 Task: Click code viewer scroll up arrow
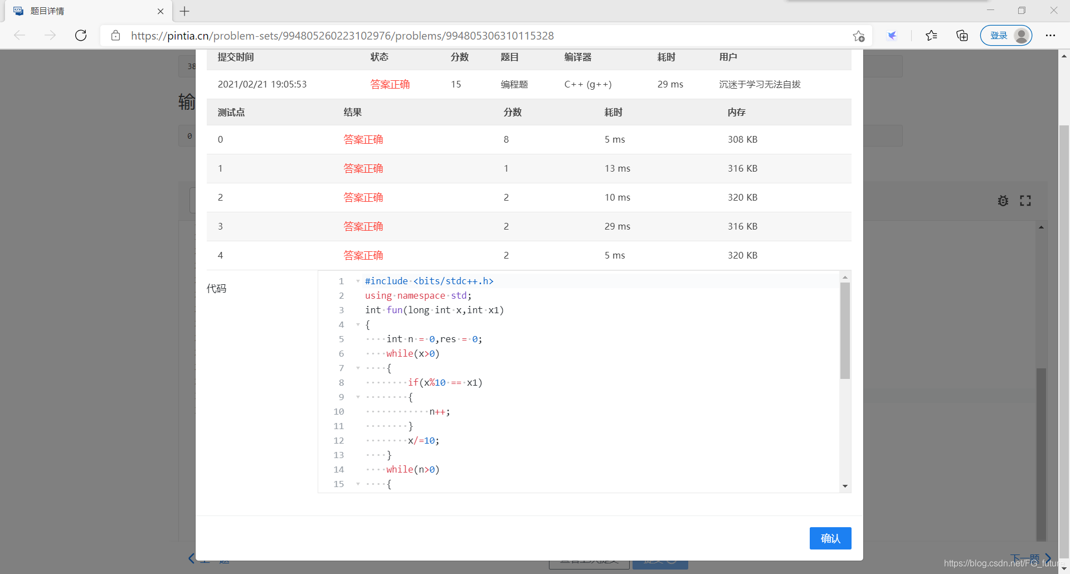(x=845, y=277)
